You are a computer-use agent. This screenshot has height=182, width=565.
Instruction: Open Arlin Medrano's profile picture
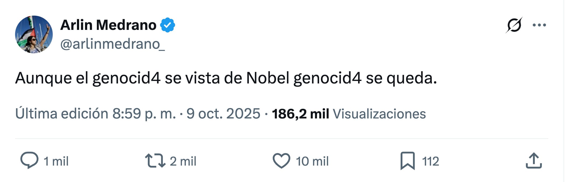click(x=34, y=34)
